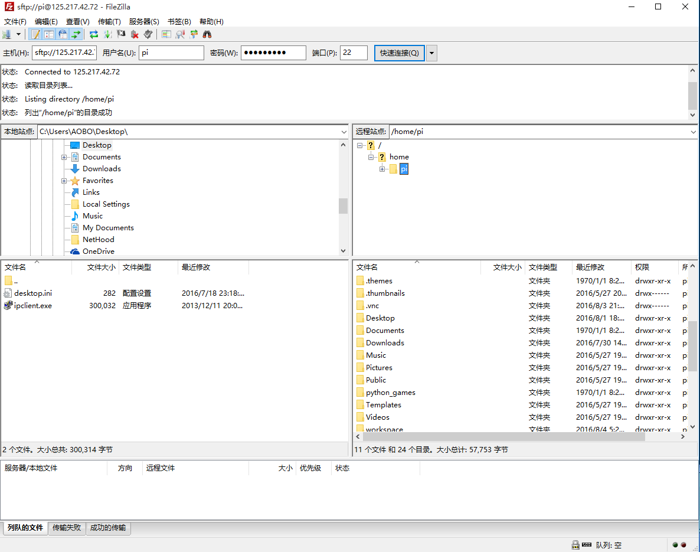Toggle message log display

tap(35, 34)
